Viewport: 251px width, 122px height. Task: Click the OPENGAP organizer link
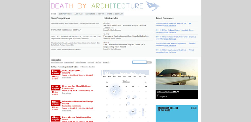(x=66, y=73)
